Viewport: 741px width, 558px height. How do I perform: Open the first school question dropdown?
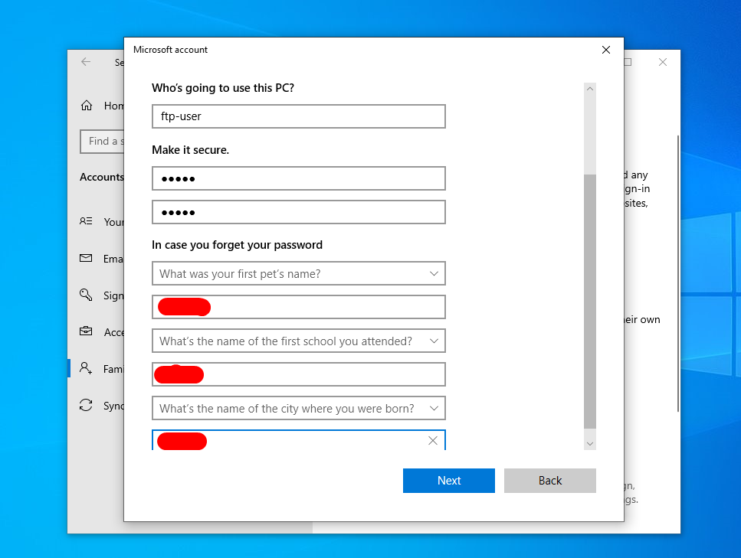(299, 341)
